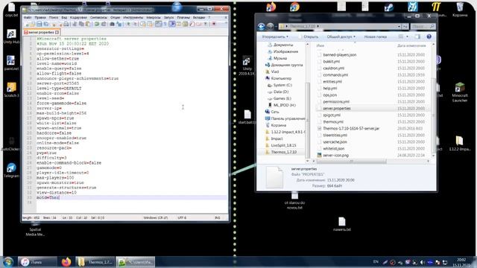The width and height of the screenshot is (477, 268).
Task: Toggle Show All Characters in the toolbar
Action: tap(165, 24)
